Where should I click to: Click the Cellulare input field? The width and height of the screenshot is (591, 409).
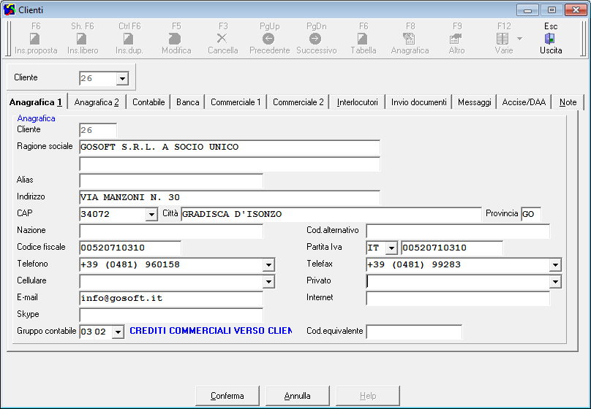[171, 281]
